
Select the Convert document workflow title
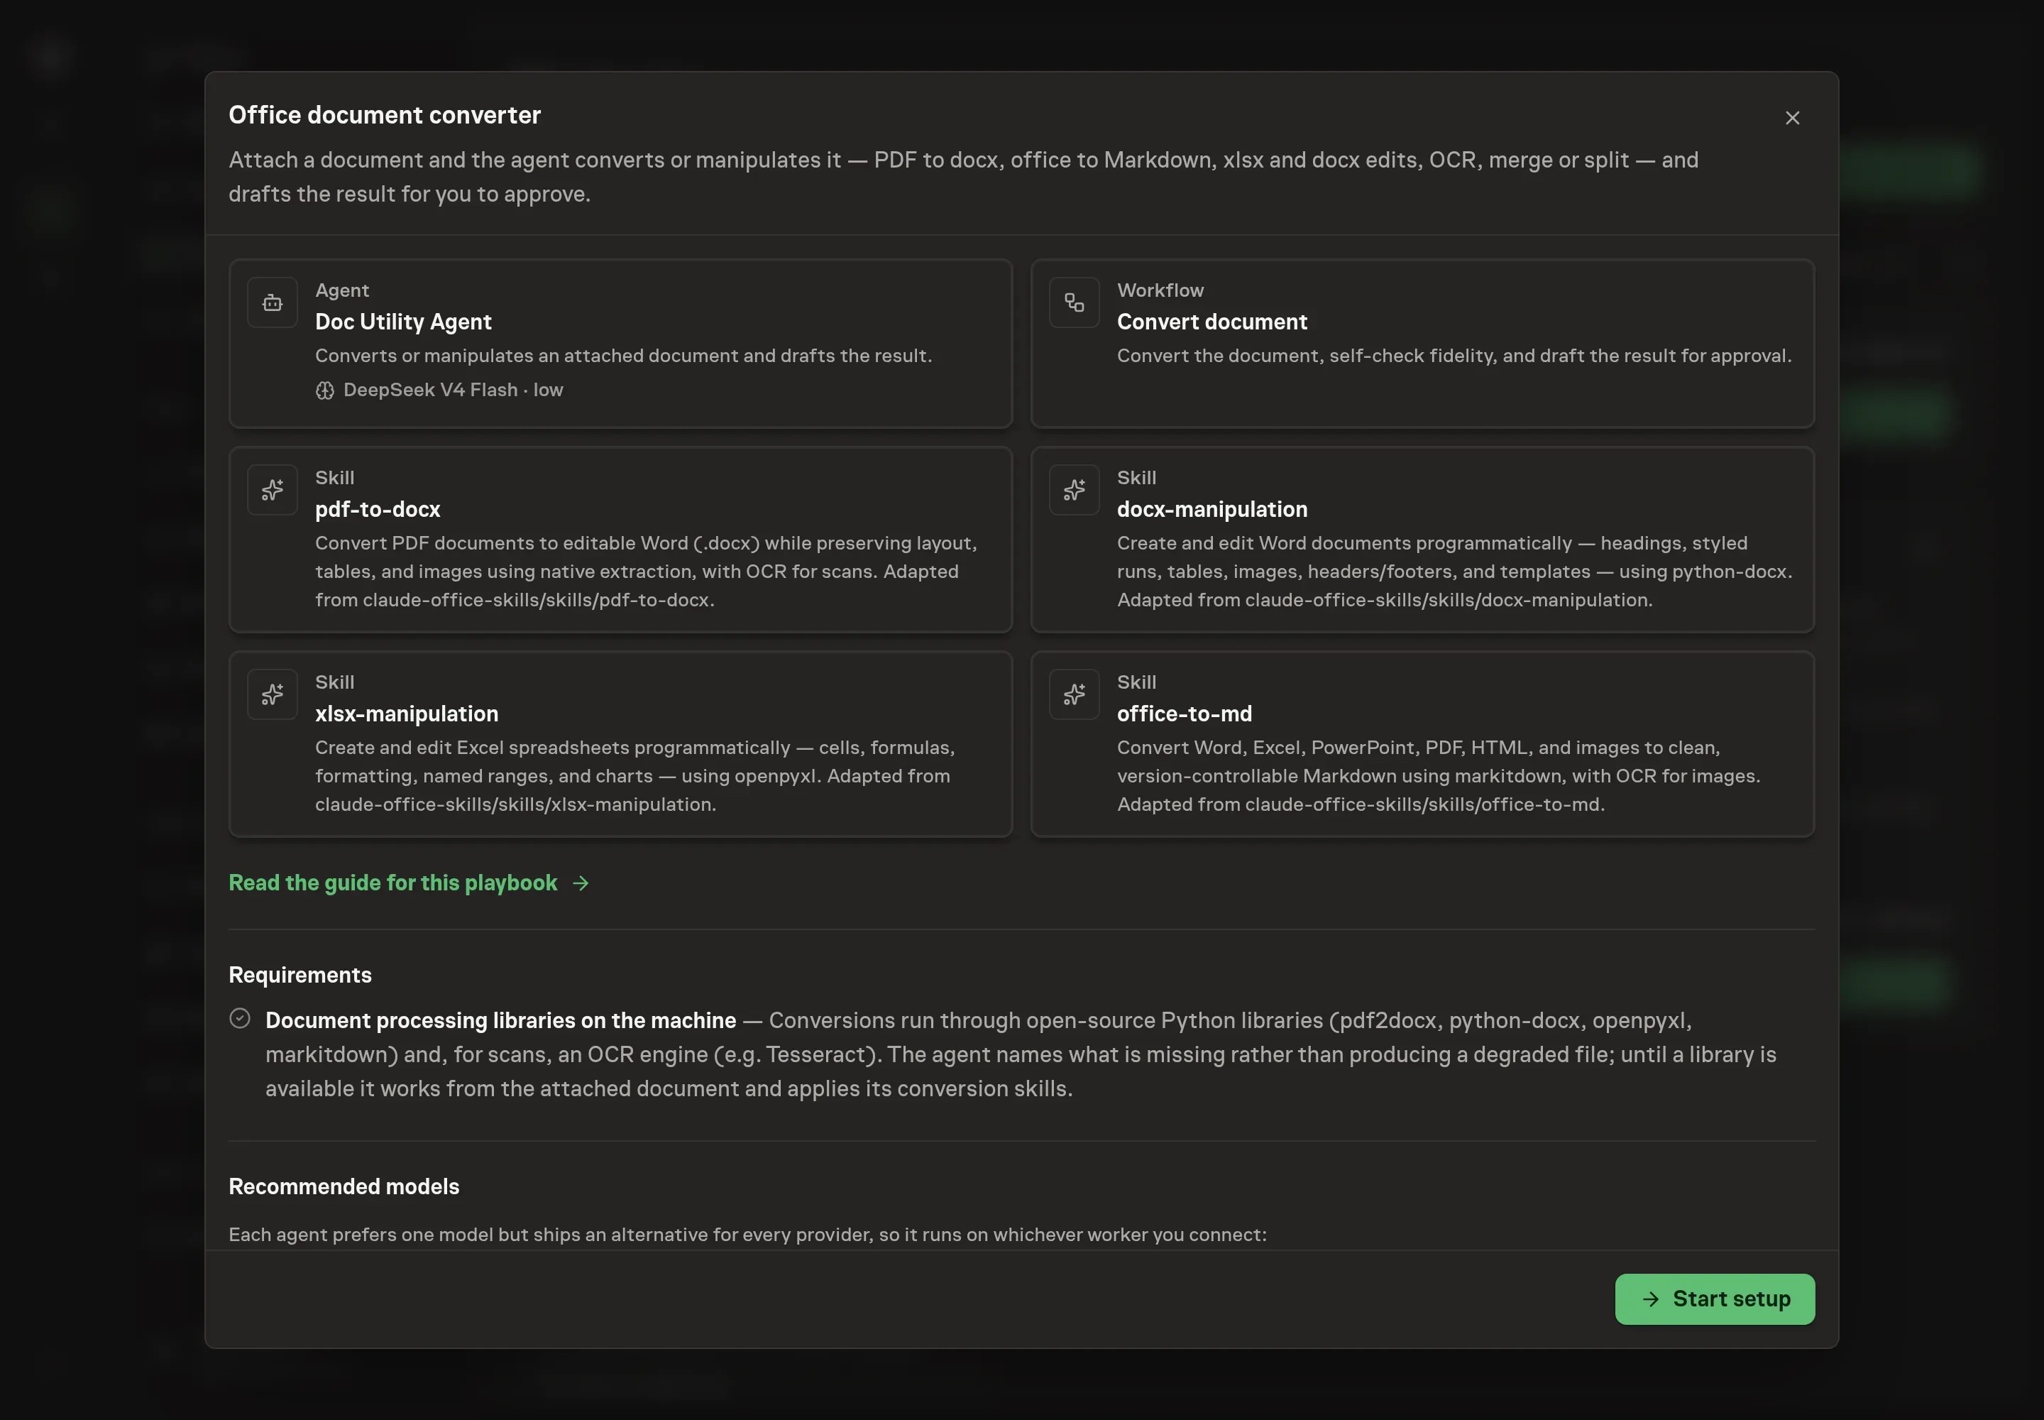pyautogui.click(x=1211, y=321)
